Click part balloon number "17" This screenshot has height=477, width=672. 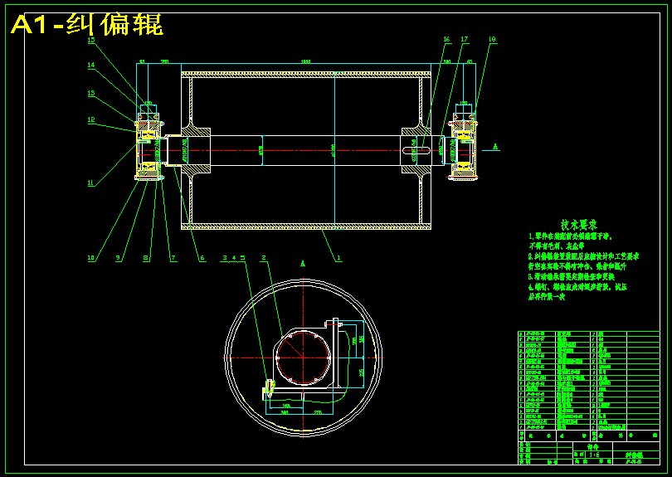[x=465, y=39]
